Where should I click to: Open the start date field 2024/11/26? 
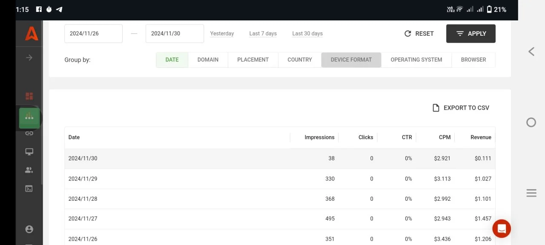coord(93,34)
